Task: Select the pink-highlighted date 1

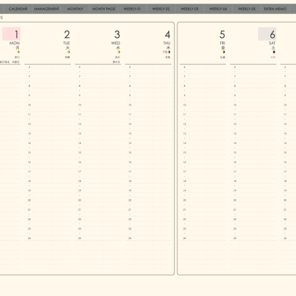Action: click(12, 34)
